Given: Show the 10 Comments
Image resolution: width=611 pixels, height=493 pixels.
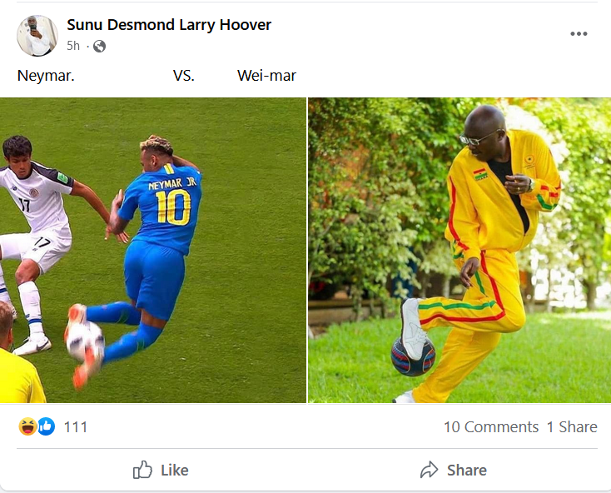Looking at the screenshot, I should point(491,426).
